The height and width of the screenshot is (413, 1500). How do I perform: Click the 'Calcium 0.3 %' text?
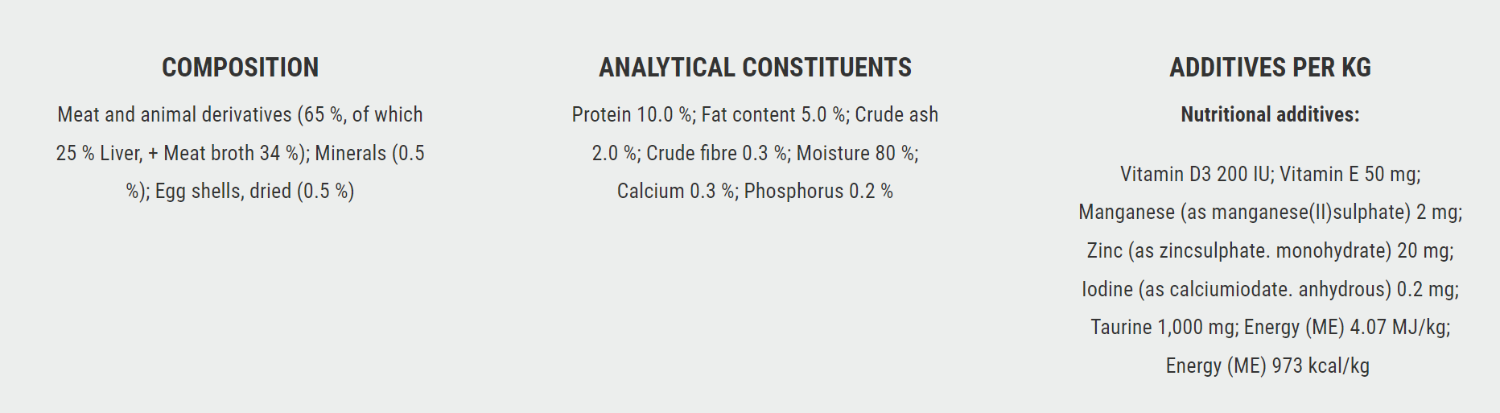pos(675,192)
